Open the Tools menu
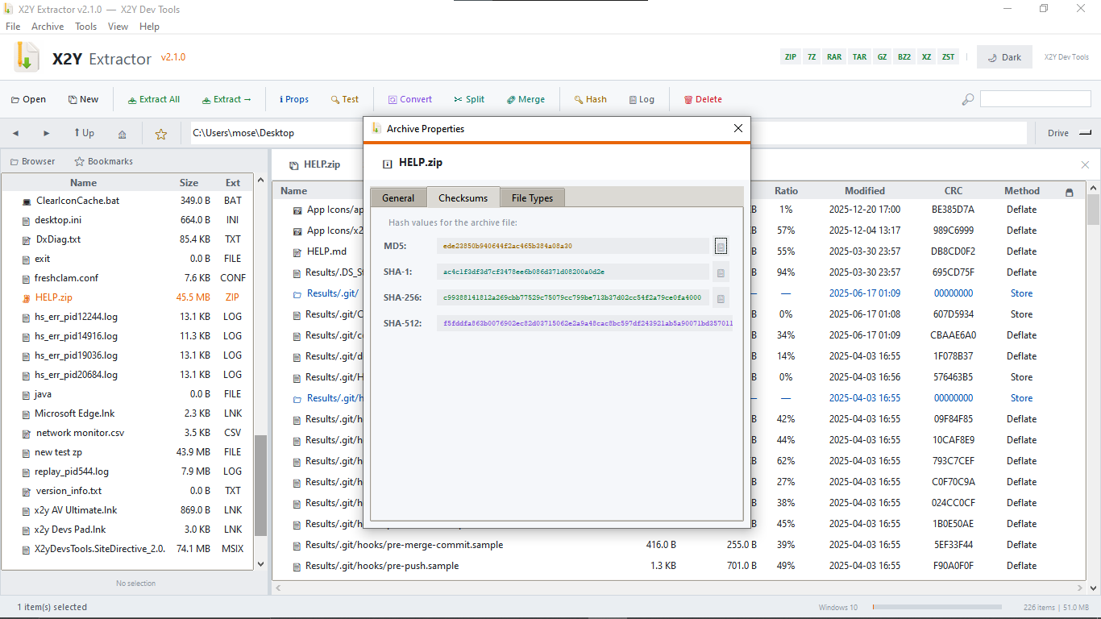 pos(85,27)
